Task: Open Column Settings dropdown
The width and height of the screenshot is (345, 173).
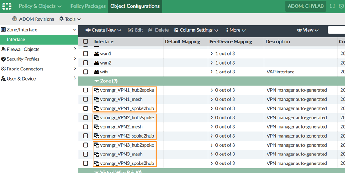Action: pyautogui.click(x=196, y=30)
